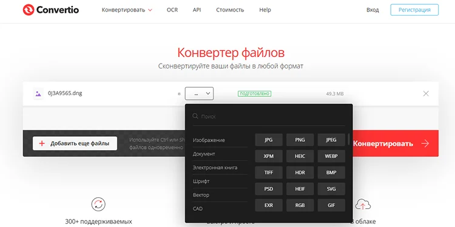Click the 49.3 MB file size
The height and width of the screenshot is (227, 455).
click(x=335, y=94)
